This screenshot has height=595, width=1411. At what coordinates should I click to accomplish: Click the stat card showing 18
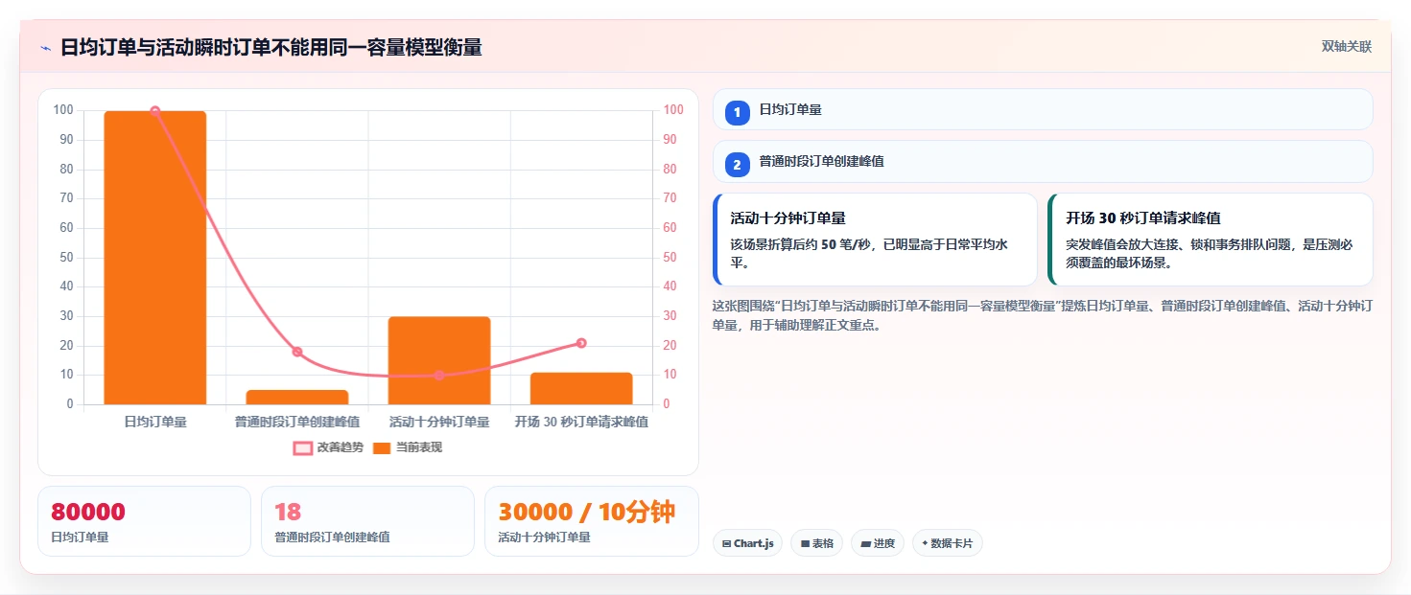pos(367,521)
